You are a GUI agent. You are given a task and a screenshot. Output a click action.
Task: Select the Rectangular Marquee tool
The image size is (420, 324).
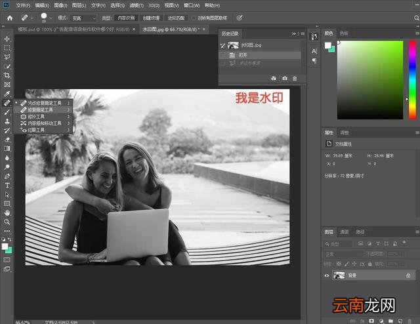pyautogui.click(x=7, y=48)
